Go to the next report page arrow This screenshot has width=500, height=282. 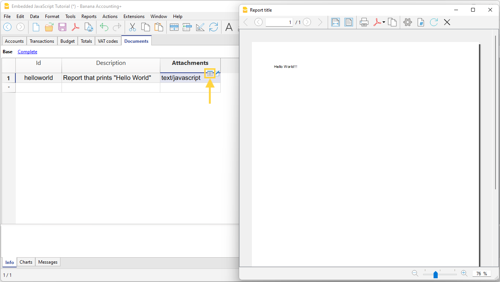pyautogui.click(x=307, y=22)
